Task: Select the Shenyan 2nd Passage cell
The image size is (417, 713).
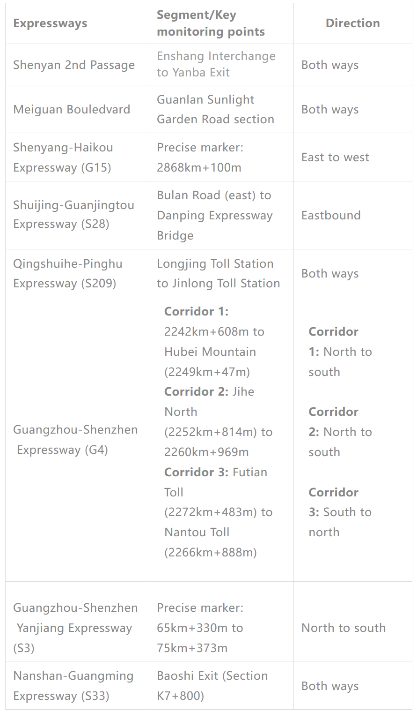Action: pyautogui.click(x=74, y=65)
